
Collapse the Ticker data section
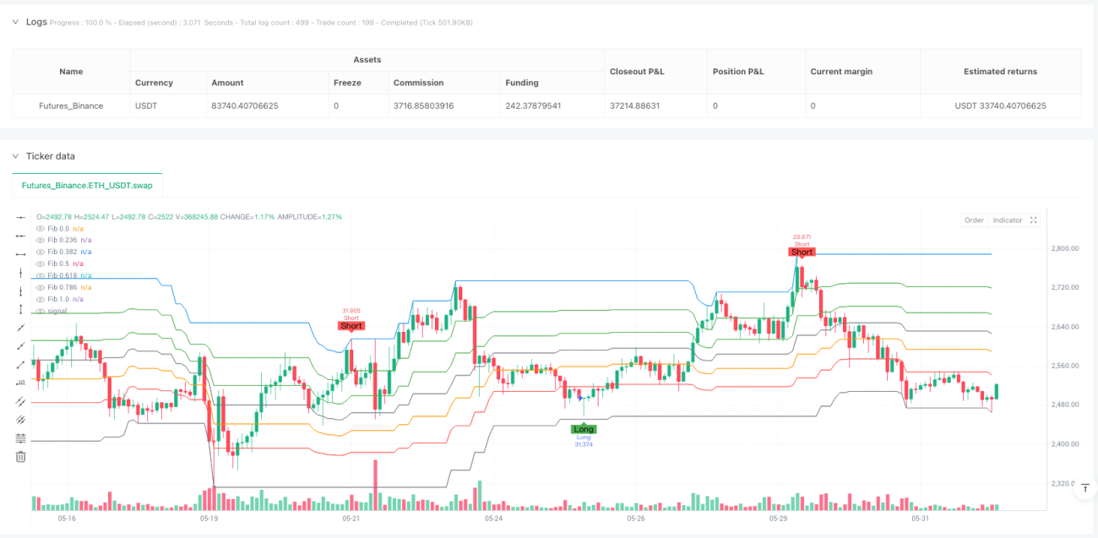[14, 156]
